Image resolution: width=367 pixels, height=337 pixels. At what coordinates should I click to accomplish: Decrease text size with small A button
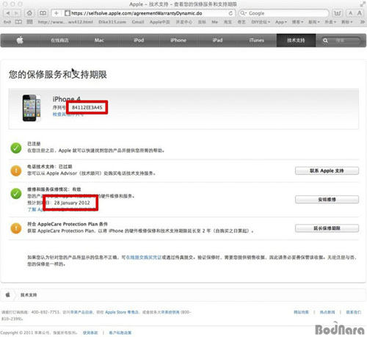click(350, 13)
